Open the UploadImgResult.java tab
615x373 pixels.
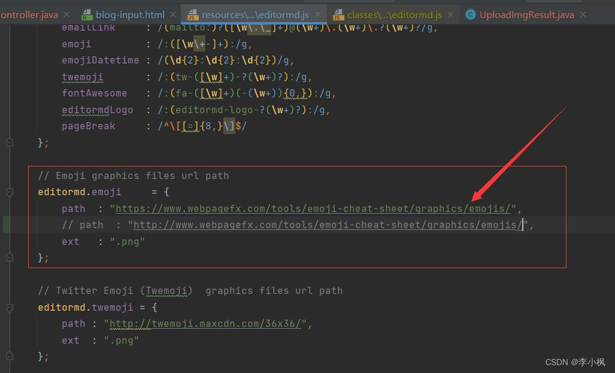pyautogui.click(x=527, y=15)
